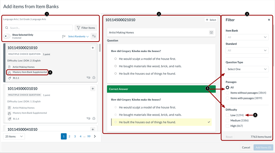Image resolution: width=275 pixels, height=153 pixels.
Task: Click the Reset filter button
Action: click(x=229, y=137)
